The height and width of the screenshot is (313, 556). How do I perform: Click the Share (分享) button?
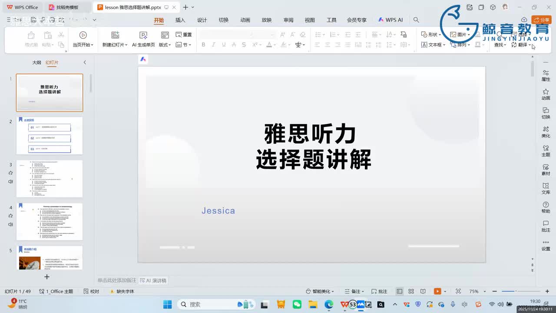tap(542, 20)
